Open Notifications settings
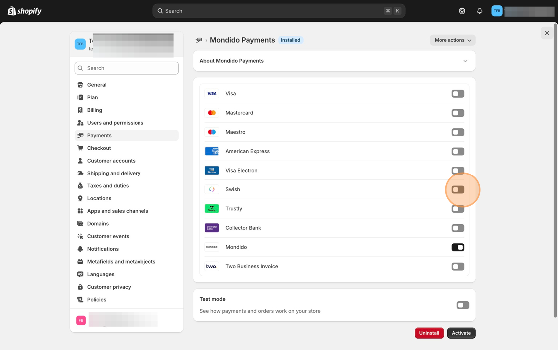This screenshot has width=558, height=350. [127, 249]
